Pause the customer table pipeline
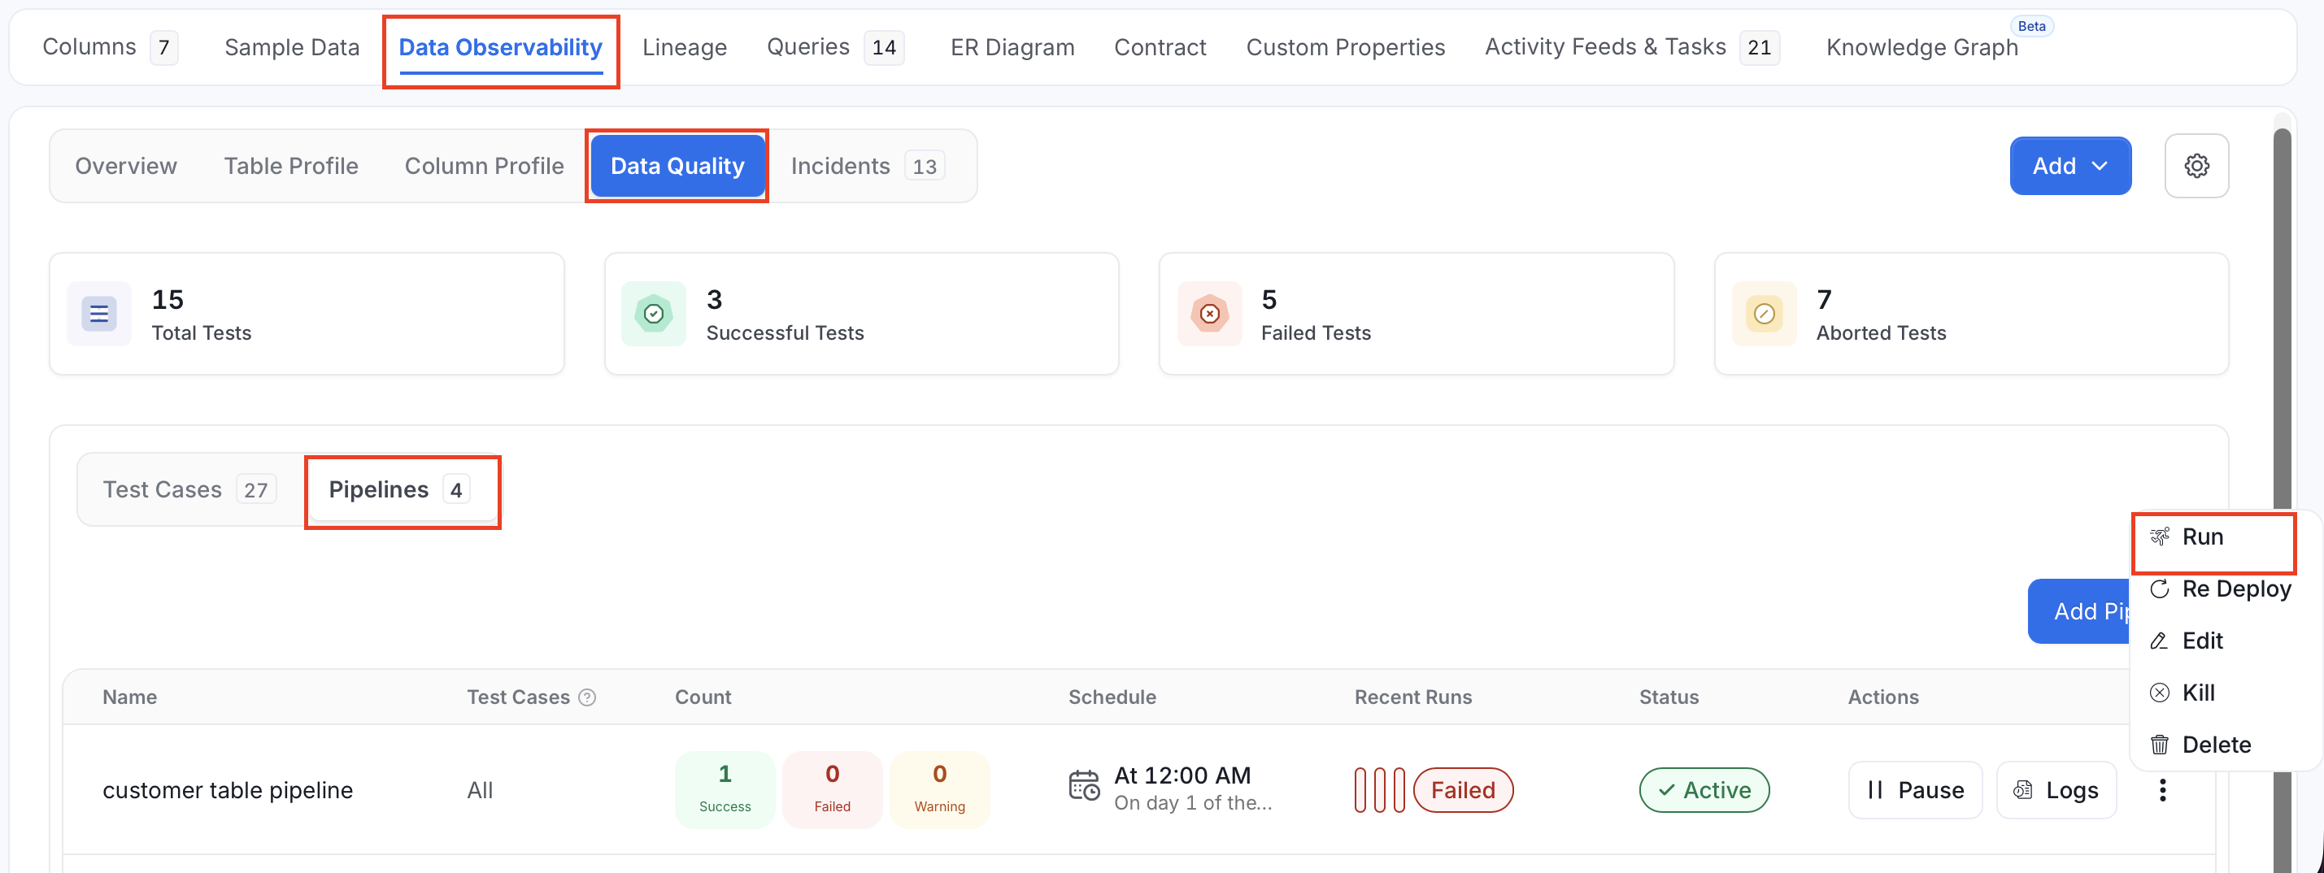2324x873 pixels. pos(1915,790)
